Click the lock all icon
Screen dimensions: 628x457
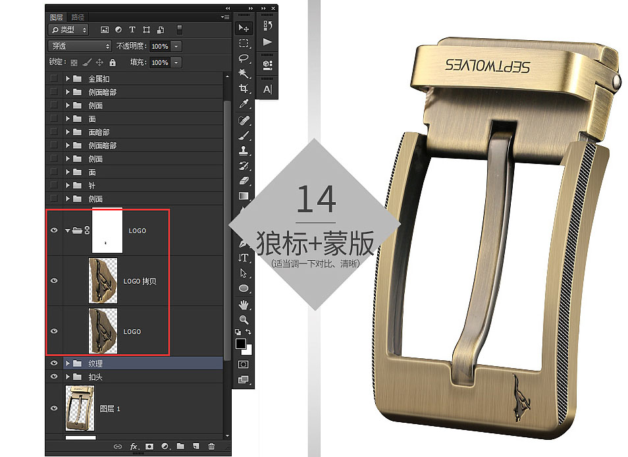[113, 63]
